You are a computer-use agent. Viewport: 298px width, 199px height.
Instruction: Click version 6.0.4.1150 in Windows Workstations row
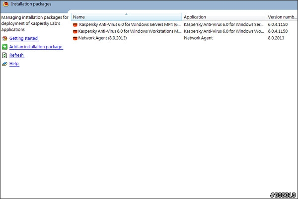[x=278, y=31]
